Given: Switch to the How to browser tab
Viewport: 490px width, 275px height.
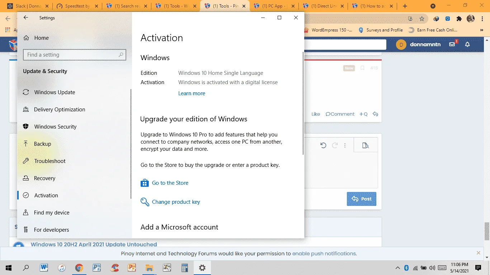Looking at the screenshot, I should pos(372,6).
